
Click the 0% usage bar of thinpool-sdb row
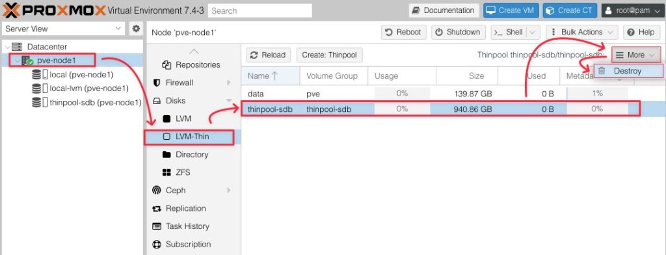(x=402, y=109)
